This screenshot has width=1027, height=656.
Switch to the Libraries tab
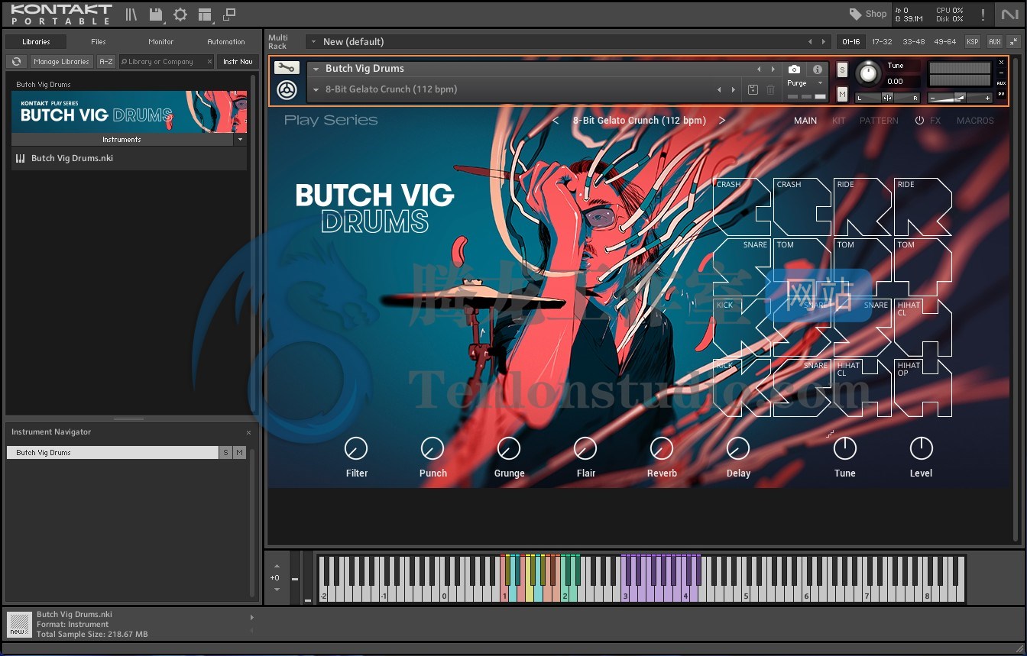36,41
